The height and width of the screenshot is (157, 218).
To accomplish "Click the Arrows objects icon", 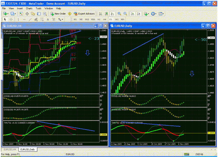I will coord(60,19).
